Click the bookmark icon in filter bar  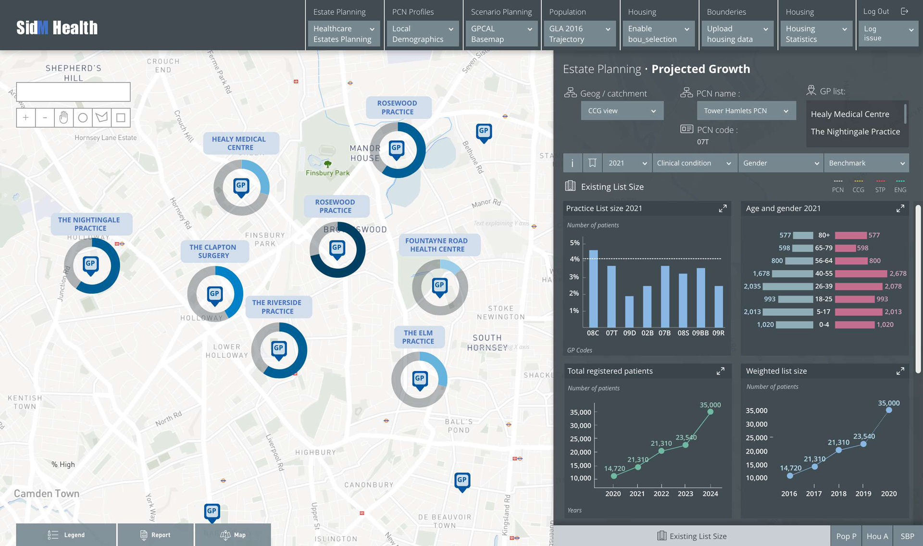pyautogui.click(x=592, y=163)
